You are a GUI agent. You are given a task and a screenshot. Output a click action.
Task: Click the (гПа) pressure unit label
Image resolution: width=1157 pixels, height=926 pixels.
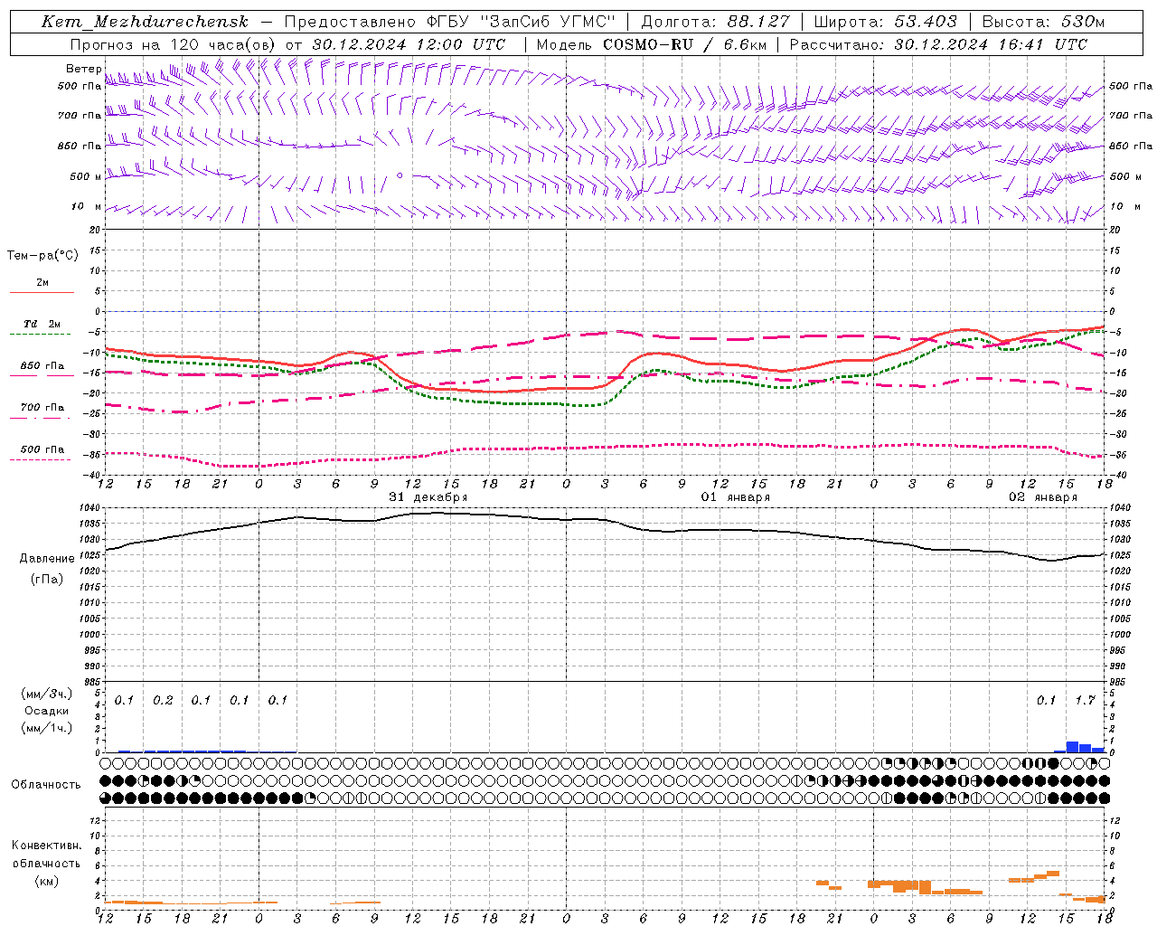(47, 580)
